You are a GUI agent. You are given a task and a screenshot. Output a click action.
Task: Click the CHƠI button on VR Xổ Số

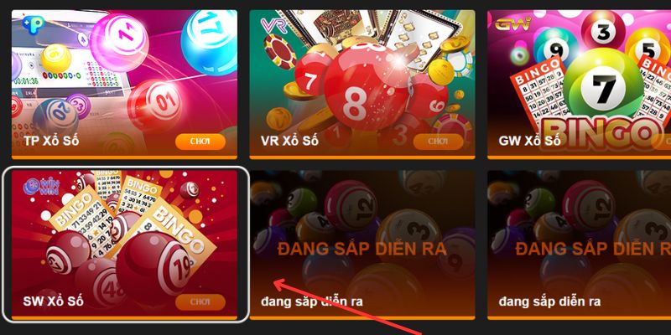(438, 142)
